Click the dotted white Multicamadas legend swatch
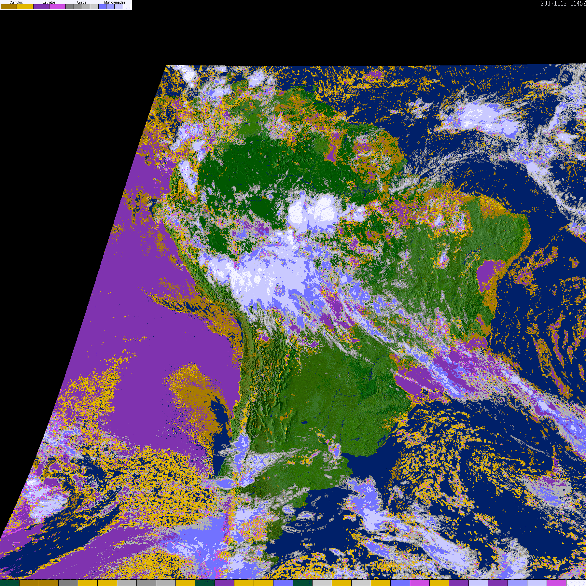586x586 pixels. pos(127,7)
